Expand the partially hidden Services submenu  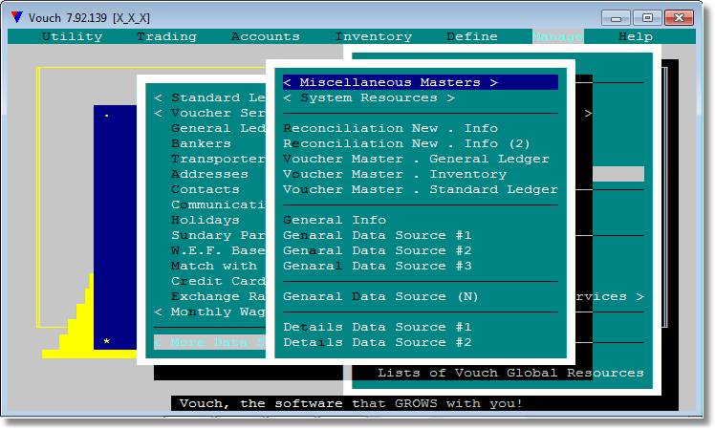tap(610, 296)
